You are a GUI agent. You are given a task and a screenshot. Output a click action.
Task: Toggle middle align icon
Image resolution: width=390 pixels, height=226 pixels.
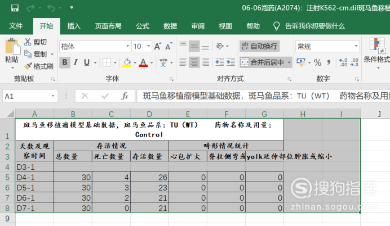[x=194, y=46]
